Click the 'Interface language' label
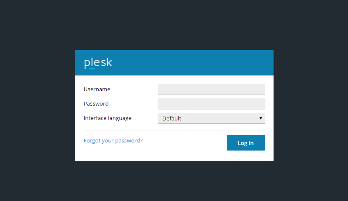Image resolution: width=348 pixels, height=201 pixels. [108, 118]
